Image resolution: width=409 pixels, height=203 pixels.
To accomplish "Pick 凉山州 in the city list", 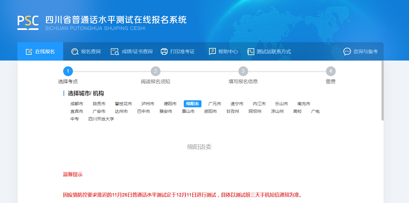I will click(277, 112).
